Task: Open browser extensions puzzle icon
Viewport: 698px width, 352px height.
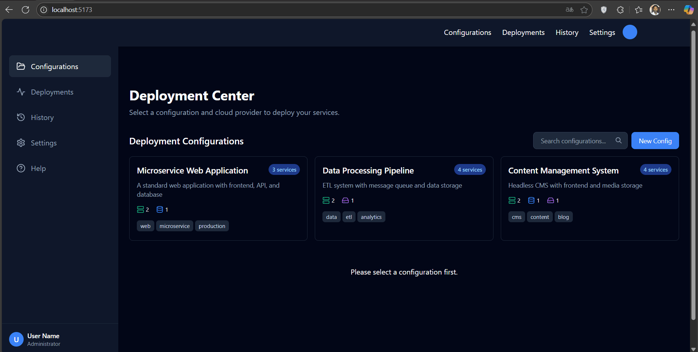Action: coord(620,10)
